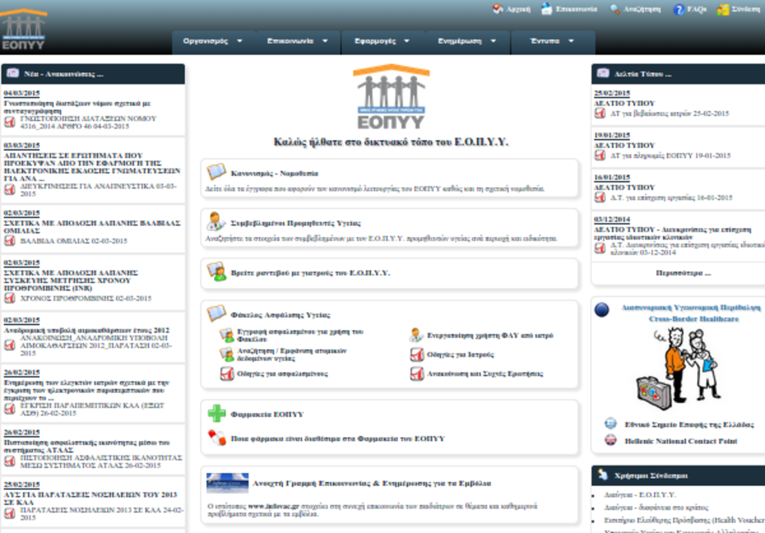This screenshot has width=765, height=533.
Task: Click the question mark FAQs icon
Action: (679, 10)
